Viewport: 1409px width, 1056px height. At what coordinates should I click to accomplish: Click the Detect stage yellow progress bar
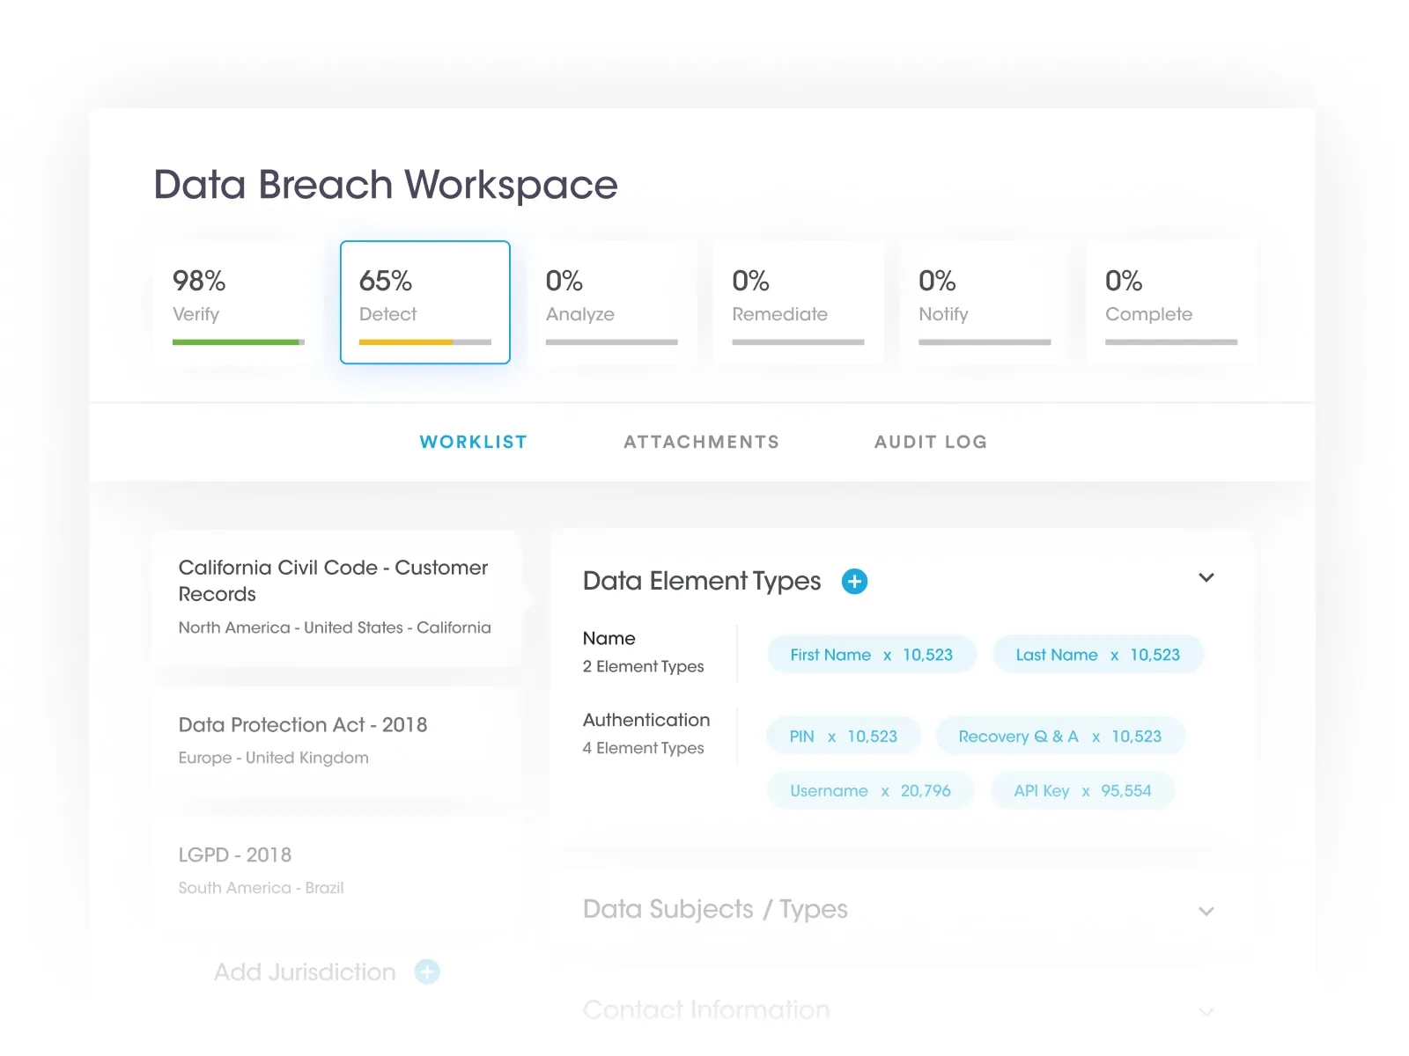406,342
